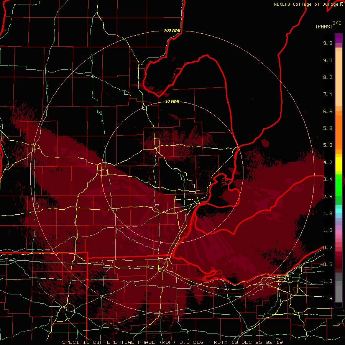Viewport: 345px width, 345px height.
Task: Select the 3.4 scale label
Action: pos(328,179)
